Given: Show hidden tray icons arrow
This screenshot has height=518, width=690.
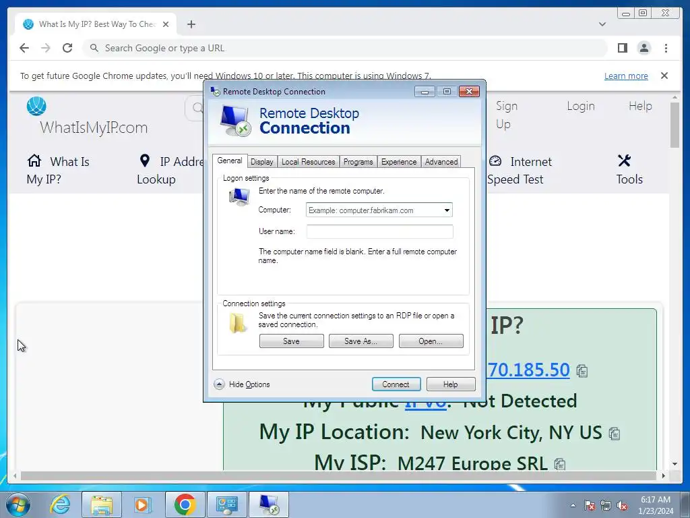Looking at the screenshot, I should coord(573,505).
